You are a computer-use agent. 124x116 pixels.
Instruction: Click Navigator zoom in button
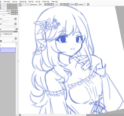[14, 11]
